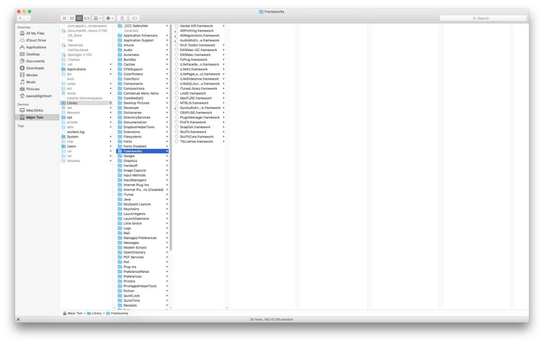This screenshot has height=344, width=544.
Task: Expand the Snapfish.framework arrow
Action: coord(224,127)
